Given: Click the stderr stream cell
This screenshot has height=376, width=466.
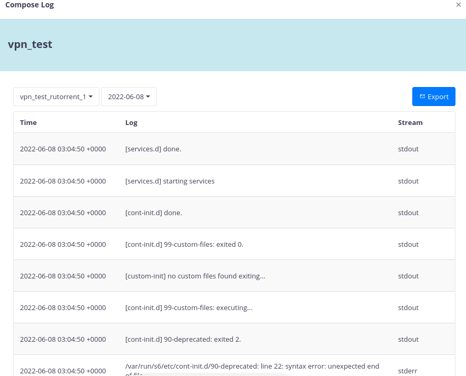Looking at the screenshot, I should click(408, 371).
